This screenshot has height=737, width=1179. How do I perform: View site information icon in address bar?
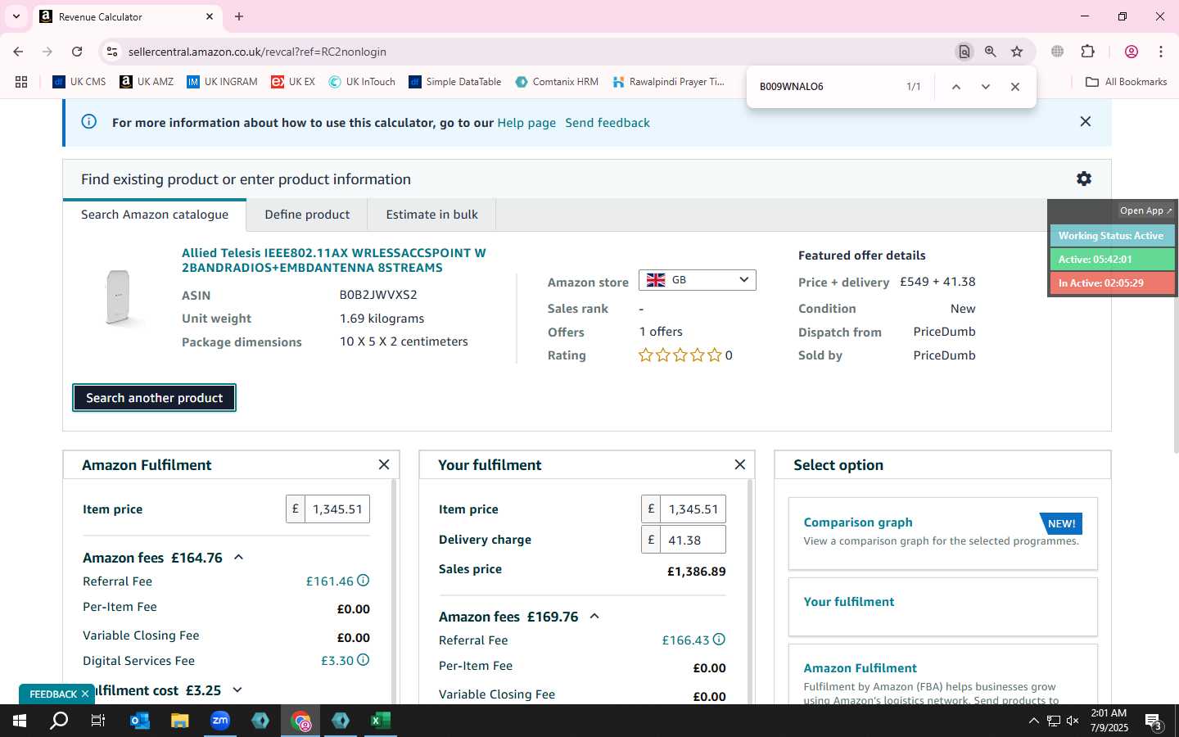(x=112, y=52)
